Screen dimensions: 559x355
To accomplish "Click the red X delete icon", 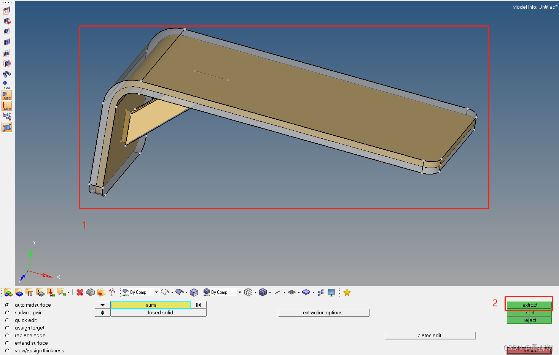I will pos(80,292).
